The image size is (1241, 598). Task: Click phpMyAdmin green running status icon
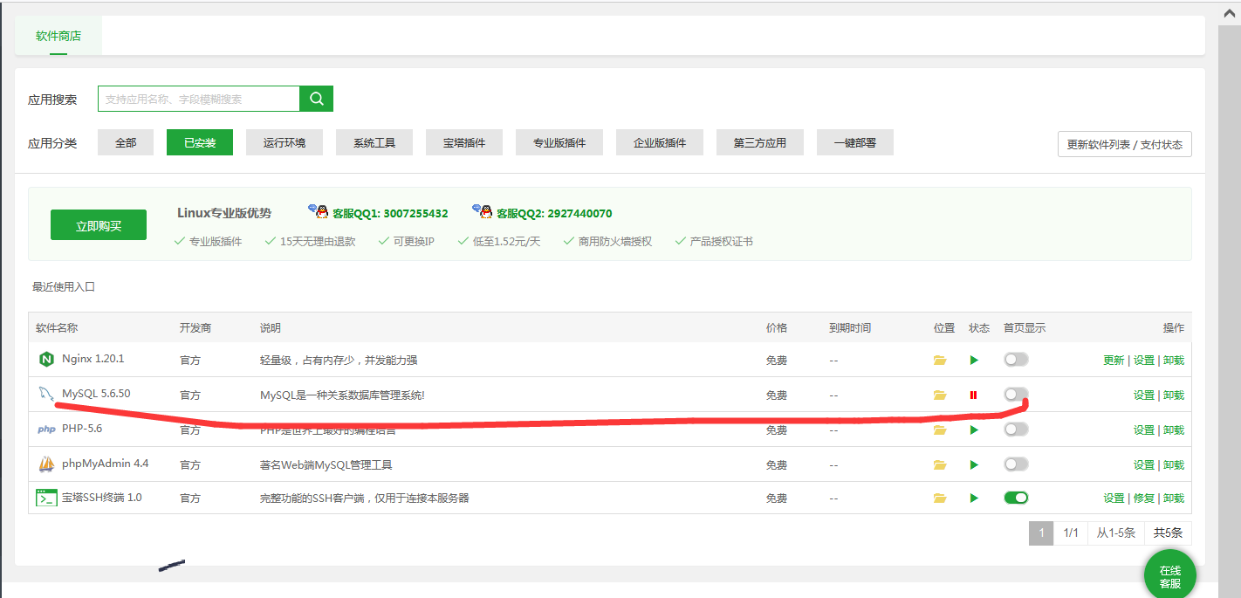[974, 464]
